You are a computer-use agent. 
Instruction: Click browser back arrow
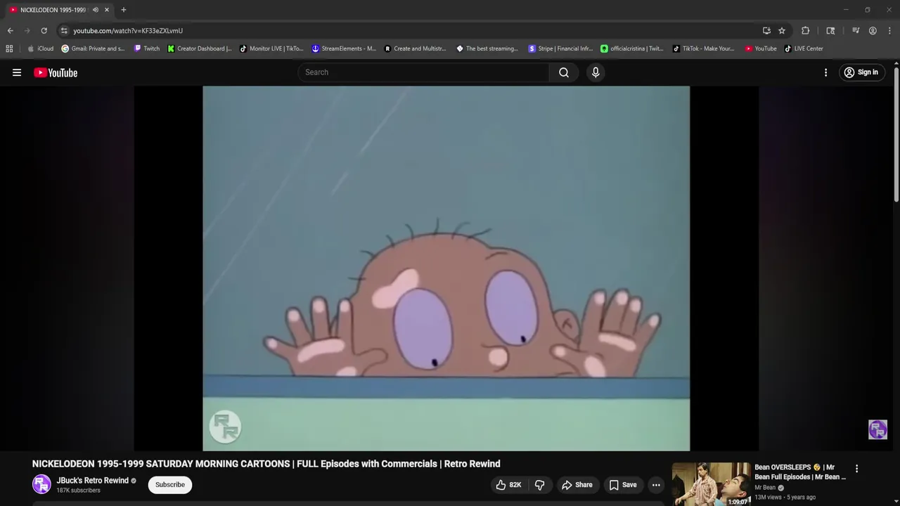point(10,31)
